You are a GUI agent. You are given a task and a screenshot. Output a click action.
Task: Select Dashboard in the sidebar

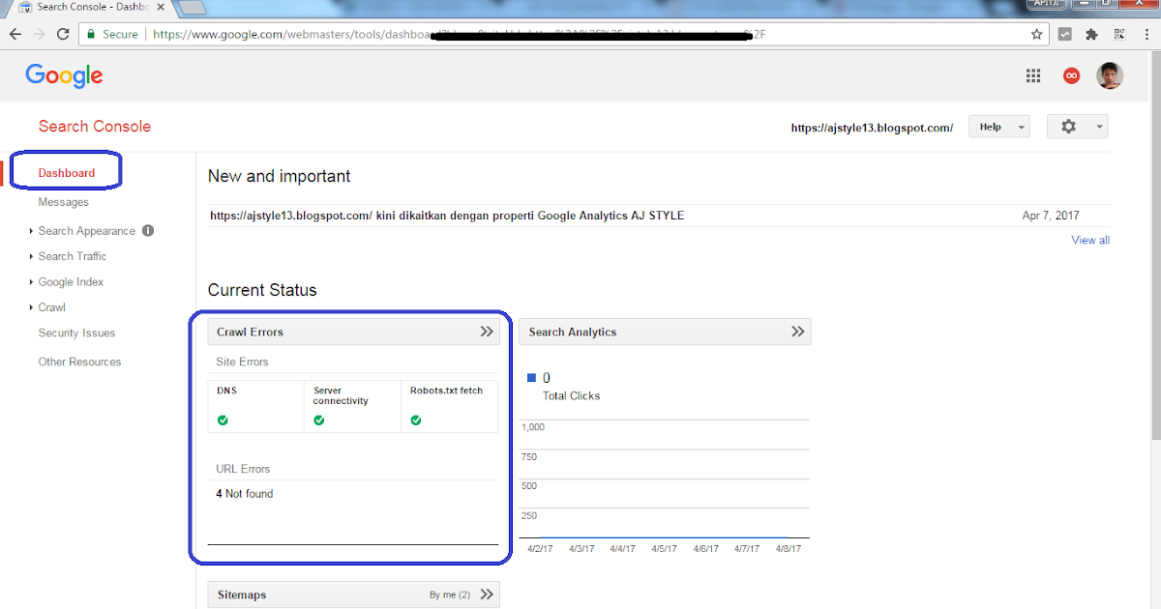click(67, 173)
